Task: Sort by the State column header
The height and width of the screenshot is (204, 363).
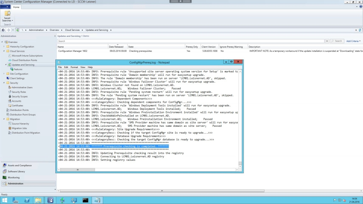Action: point(156,47)
